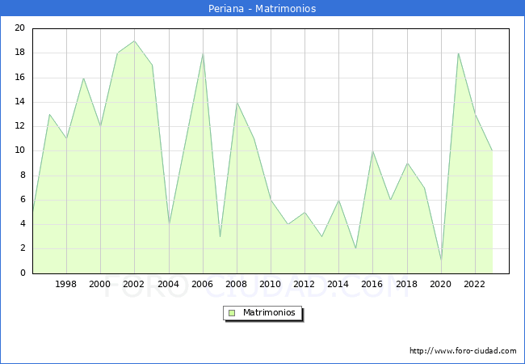This screenshot has width=525, height=364.
Task: Click the y-axis value 16
Action: tap(20, 78)
